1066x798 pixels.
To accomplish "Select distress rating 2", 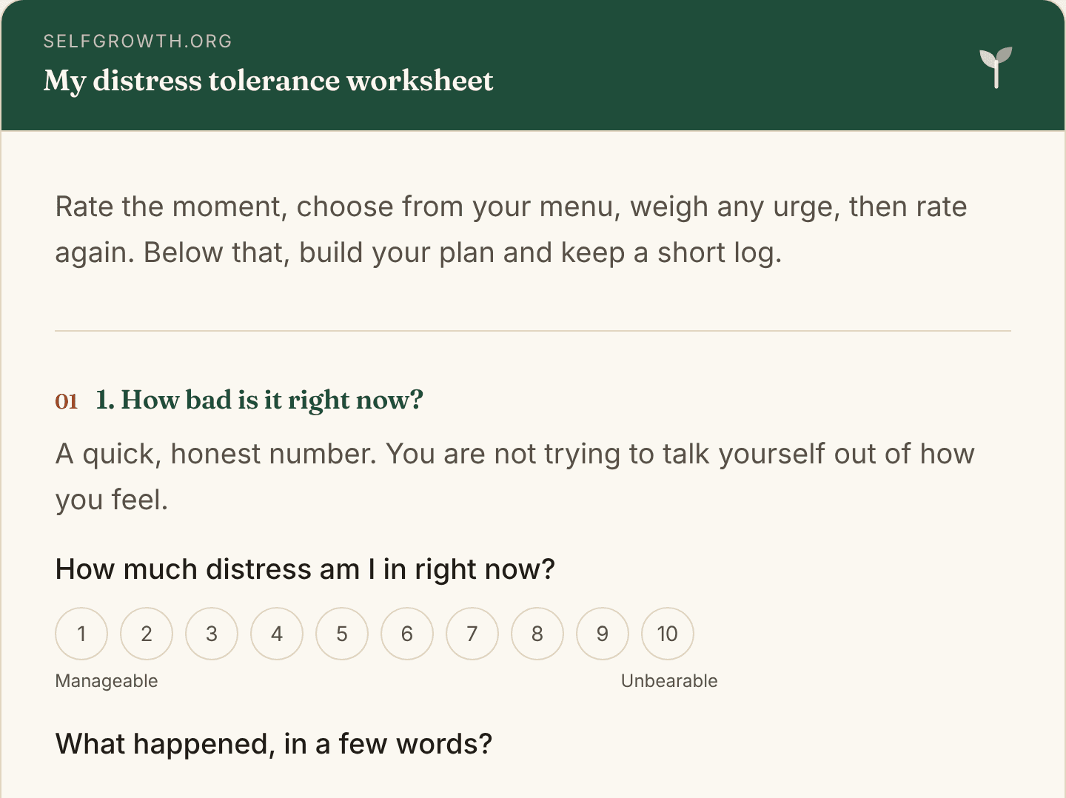I will (147, 634).
